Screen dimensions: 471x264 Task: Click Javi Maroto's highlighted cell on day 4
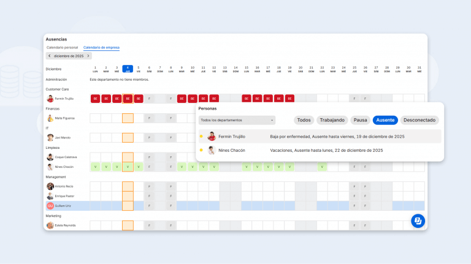pos(128,138)
